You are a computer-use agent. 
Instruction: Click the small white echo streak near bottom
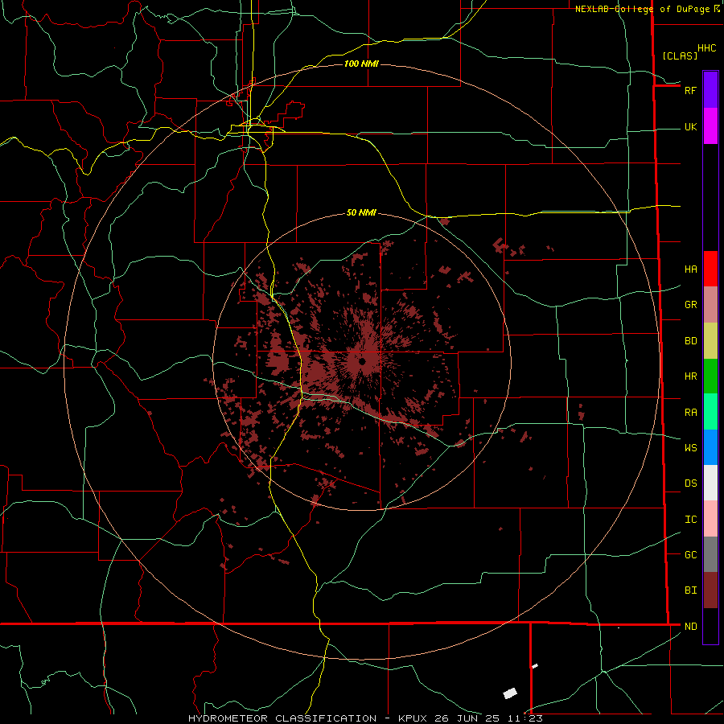tap(535, 666)
